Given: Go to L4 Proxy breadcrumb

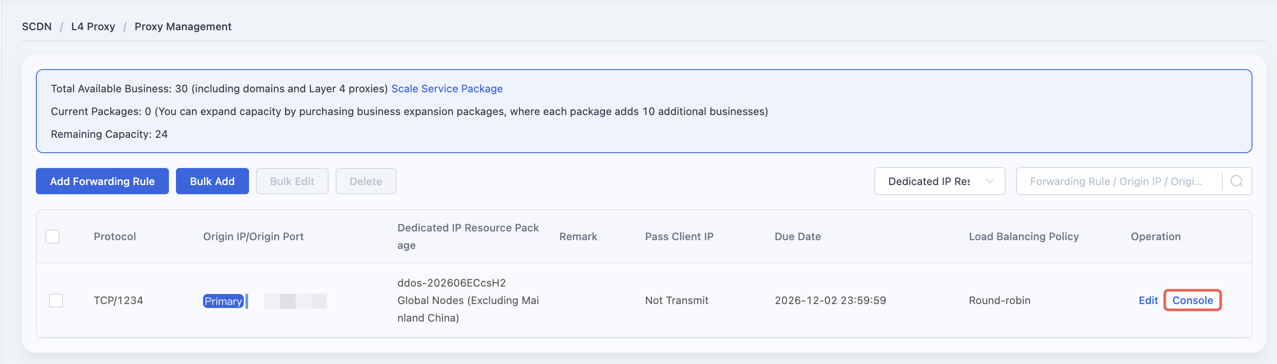Looking at the screenshot, I should 93,26.
